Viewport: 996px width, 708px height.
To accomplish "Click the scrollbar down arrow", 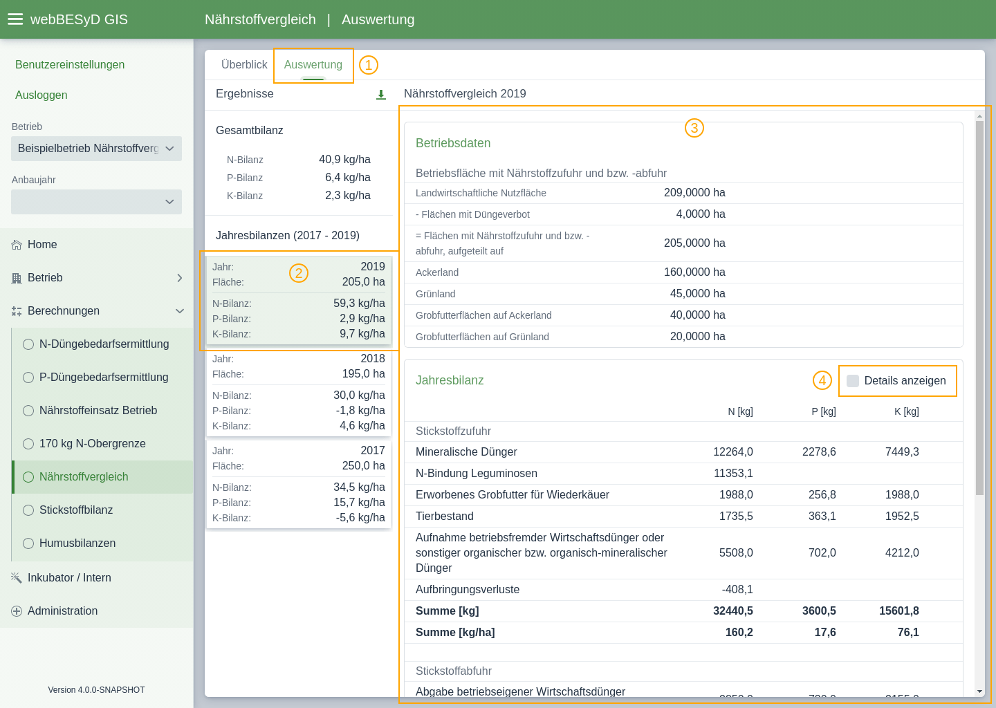I will [979, 691].
